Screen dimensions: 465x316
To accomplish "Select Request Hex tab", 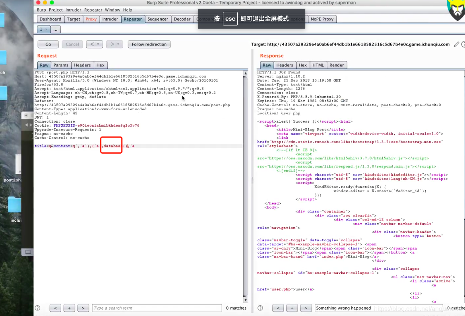I will 101,65.
